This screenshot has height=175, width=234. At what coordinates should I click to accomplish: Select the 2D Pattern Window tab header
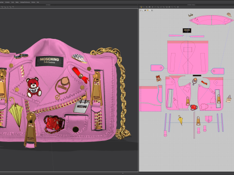click(x=191, y=5)
